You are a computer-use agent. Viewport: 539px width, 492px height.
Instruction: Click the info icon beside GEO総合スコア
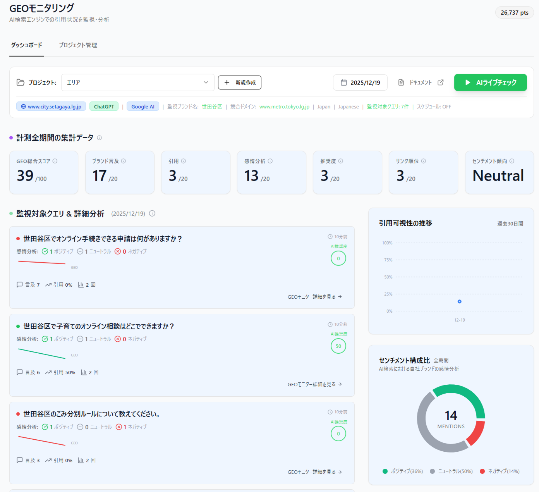[55, 161]
